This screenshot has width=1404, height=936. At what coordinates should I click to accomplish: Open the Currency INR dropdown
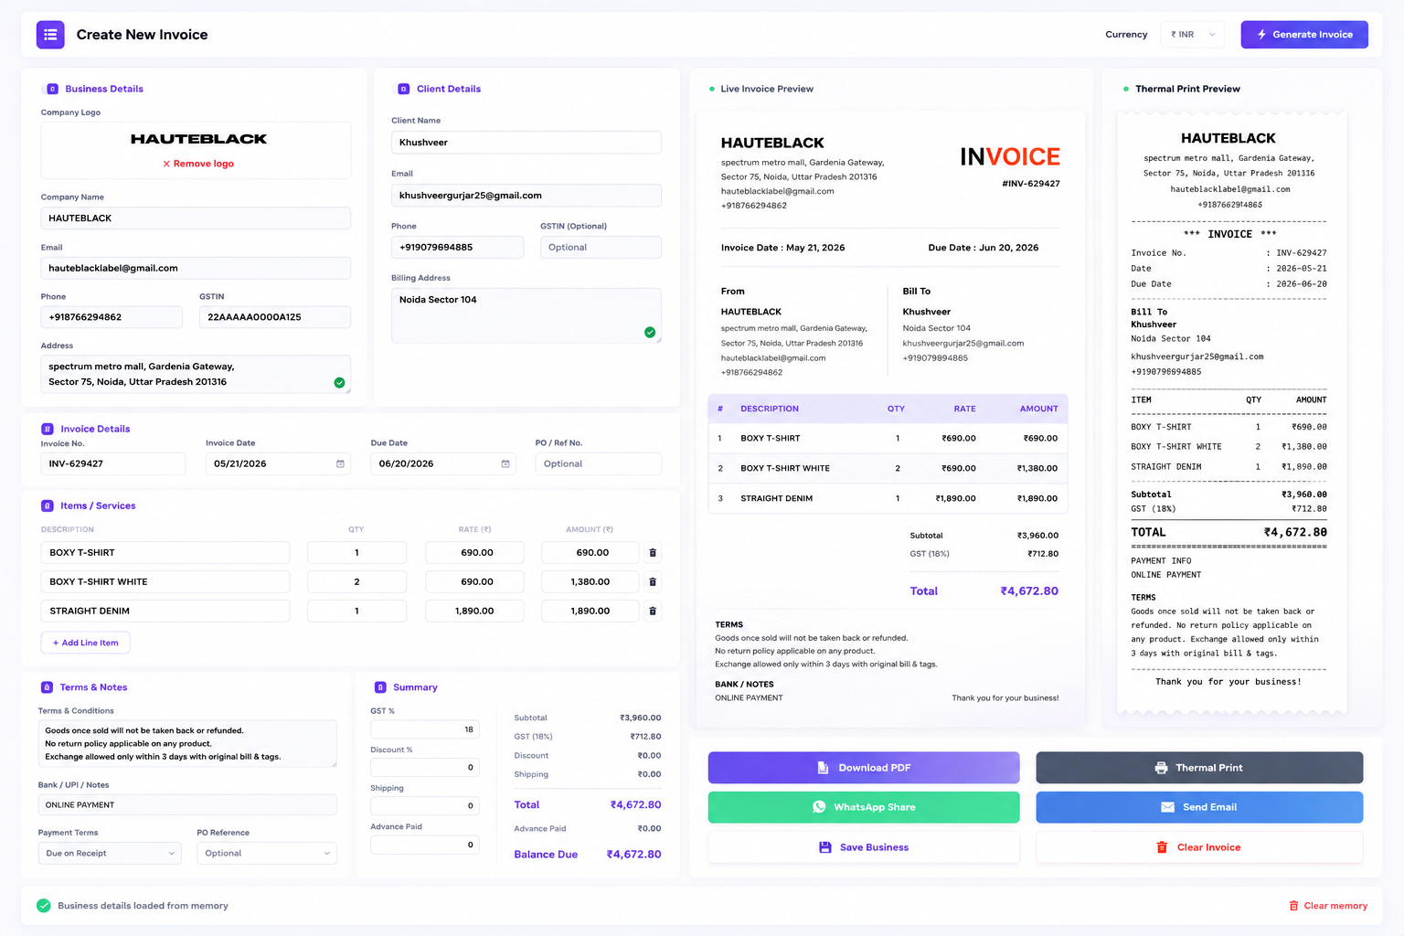tap(1193, 35)
